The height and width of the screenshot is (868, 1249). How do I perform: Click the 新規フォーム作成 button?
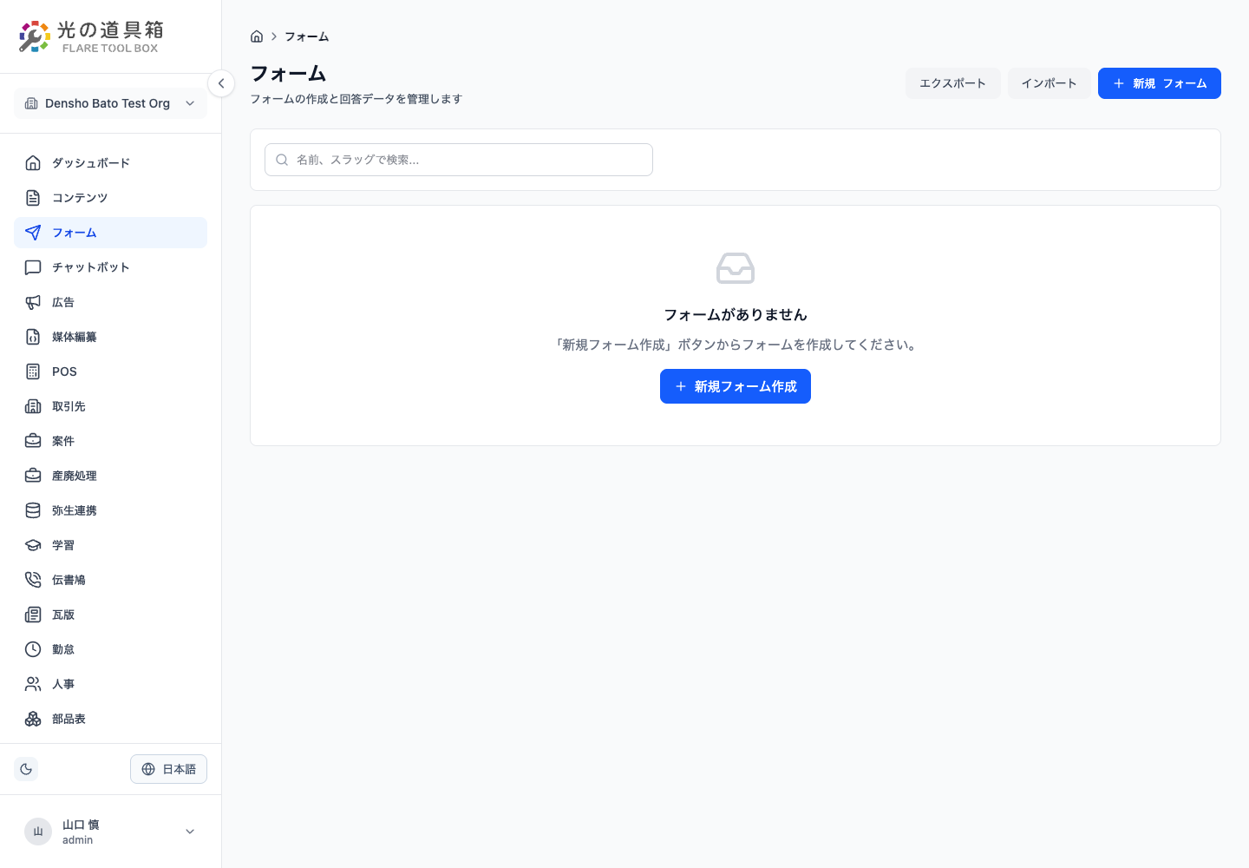pos(736,386)
